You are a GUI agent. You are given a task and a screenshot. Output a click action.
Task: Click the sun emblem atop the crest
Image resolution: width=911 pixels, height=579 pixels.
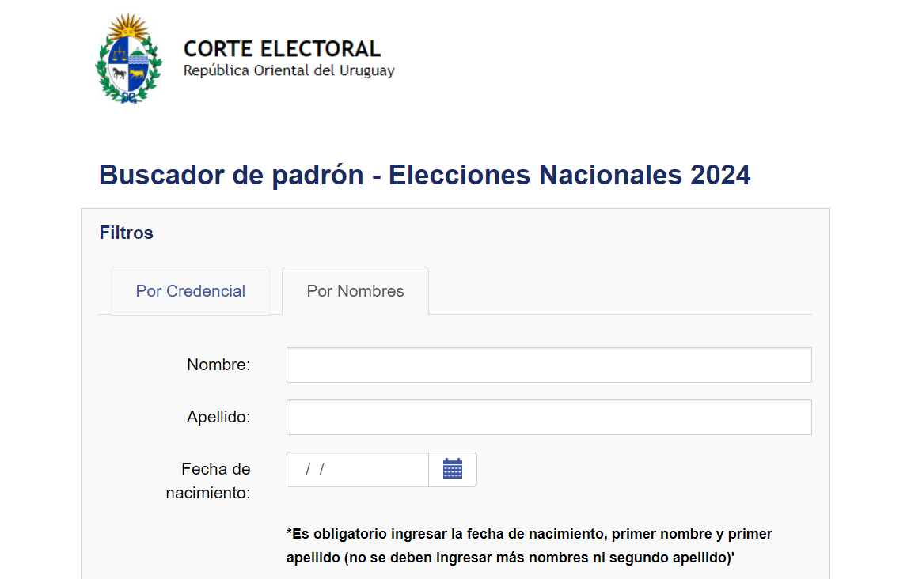(x=128, y=25)
